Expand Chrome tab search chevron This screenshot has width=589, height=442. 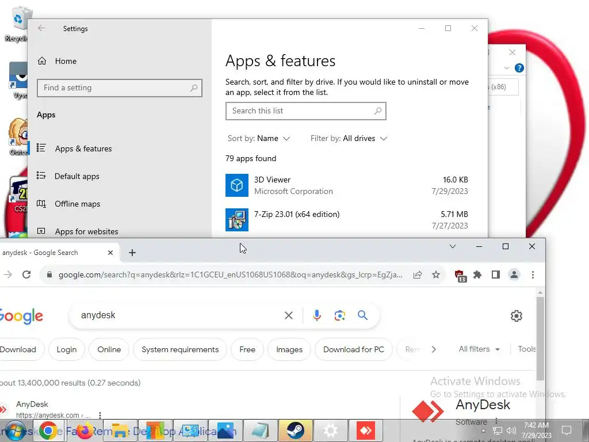pos(453,246)
